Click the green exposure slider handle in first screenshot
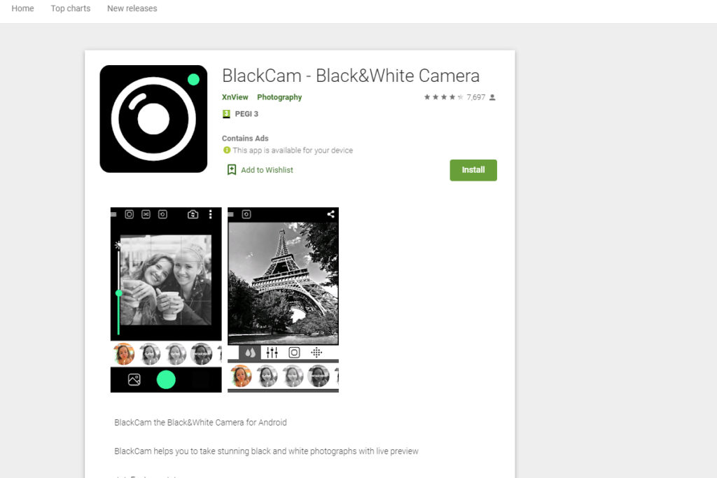This screenshot has height=478, width=717. pyautogui.click(x=119, y=293)
